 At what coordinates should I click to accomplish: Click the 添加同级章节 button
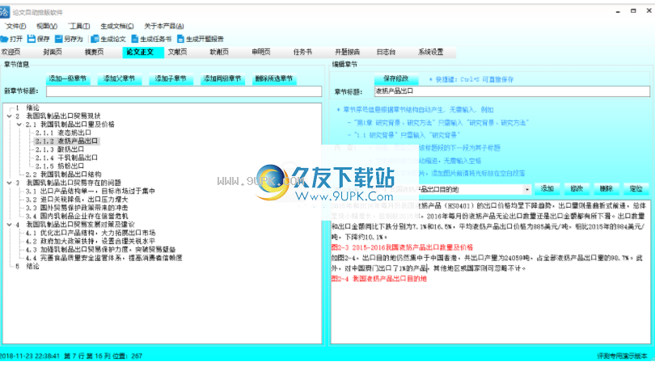(222, 78)
